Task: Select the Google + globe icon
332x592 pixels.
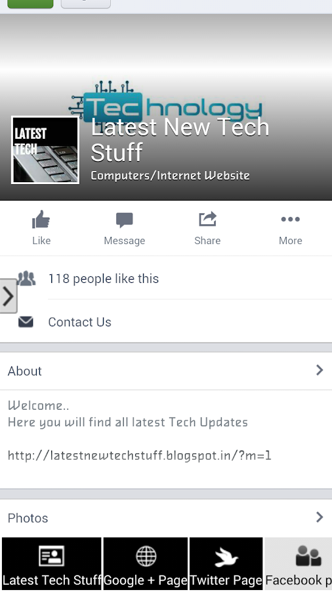Action: click(146, 556)
